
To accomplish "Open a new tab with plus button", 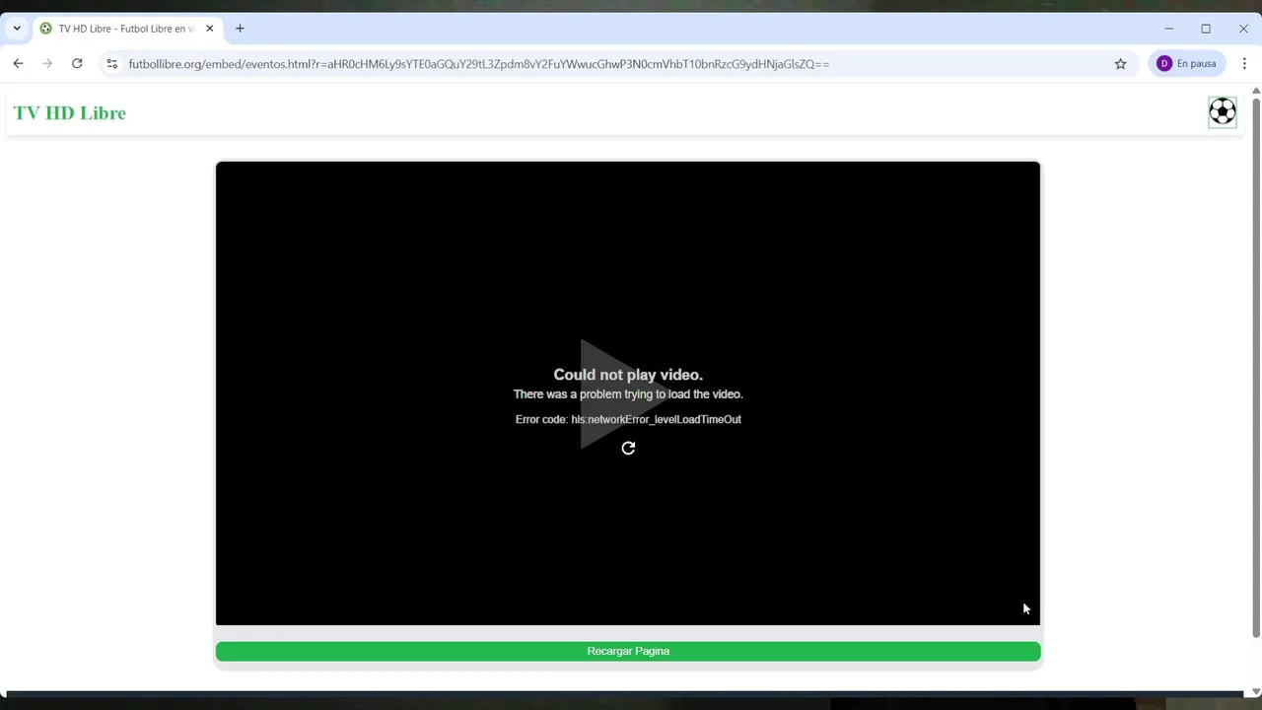I will click(x=240, y=29).
